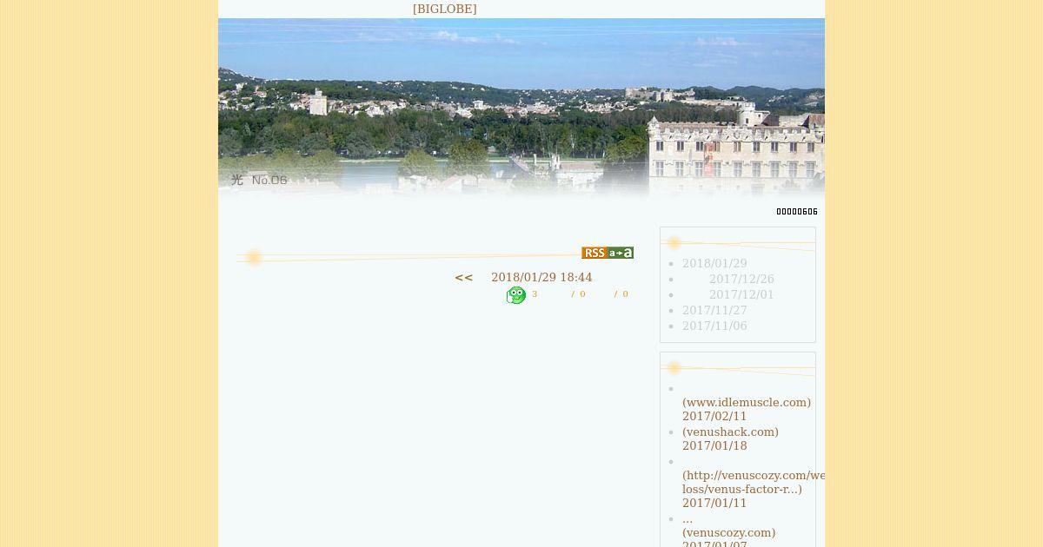Open recent entry dated 2017/11/06
The image size is (1043, 547).
[x=714, y=326]
